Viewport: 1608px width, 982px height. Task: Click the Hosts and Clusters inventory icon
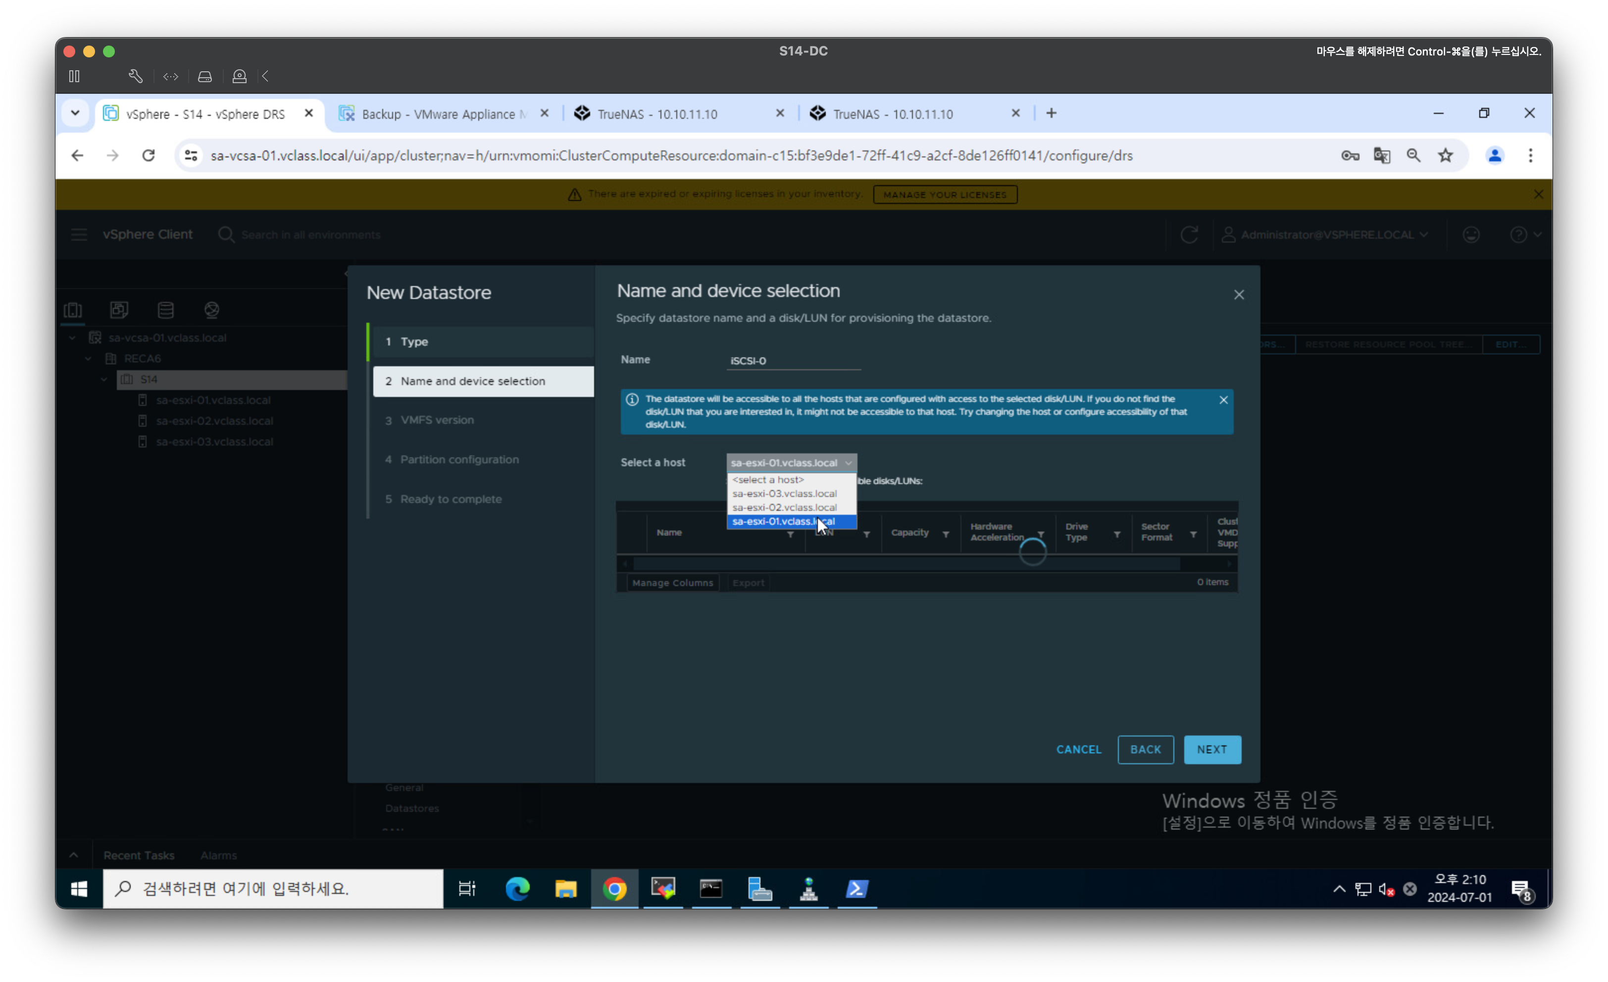point(72,310)
